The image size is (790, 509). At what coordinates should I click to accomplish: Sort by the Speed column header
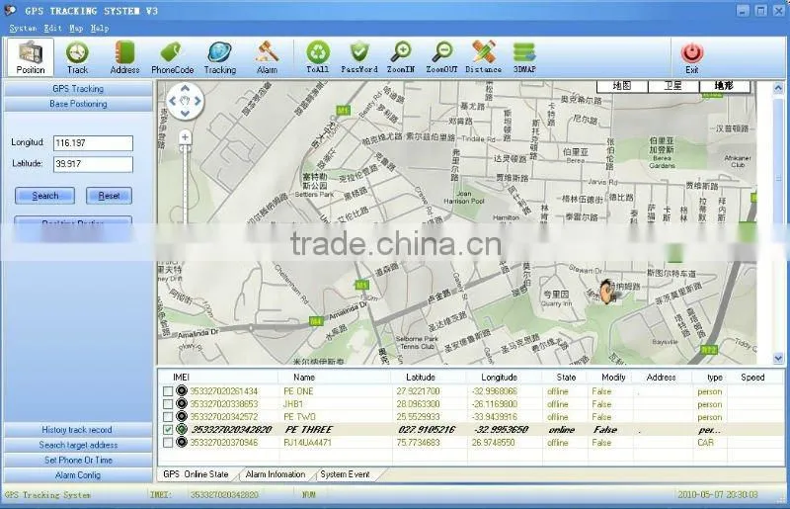click(752, 377)
